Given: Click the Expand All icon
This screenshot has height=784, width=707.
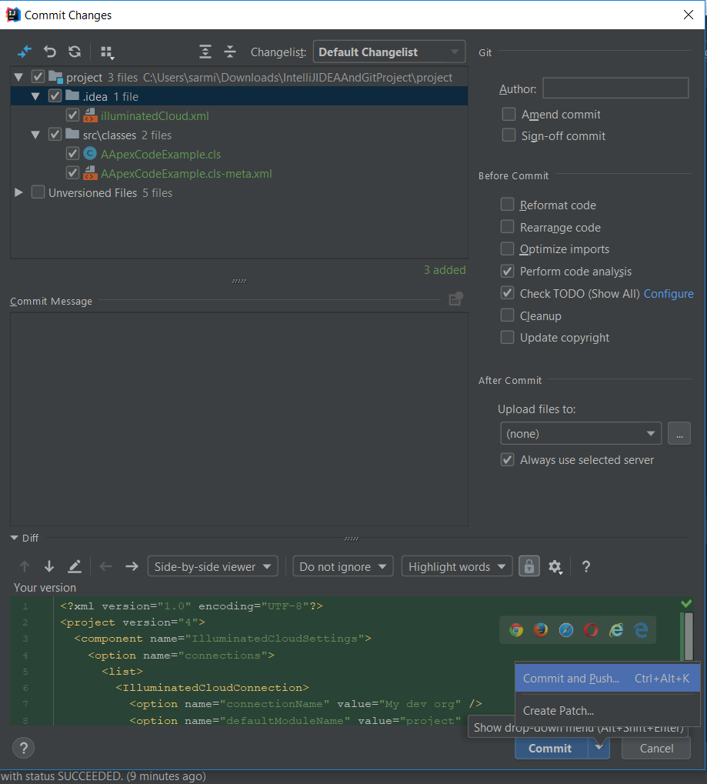Looking at the screenshot, I should (x=205, y=52).
